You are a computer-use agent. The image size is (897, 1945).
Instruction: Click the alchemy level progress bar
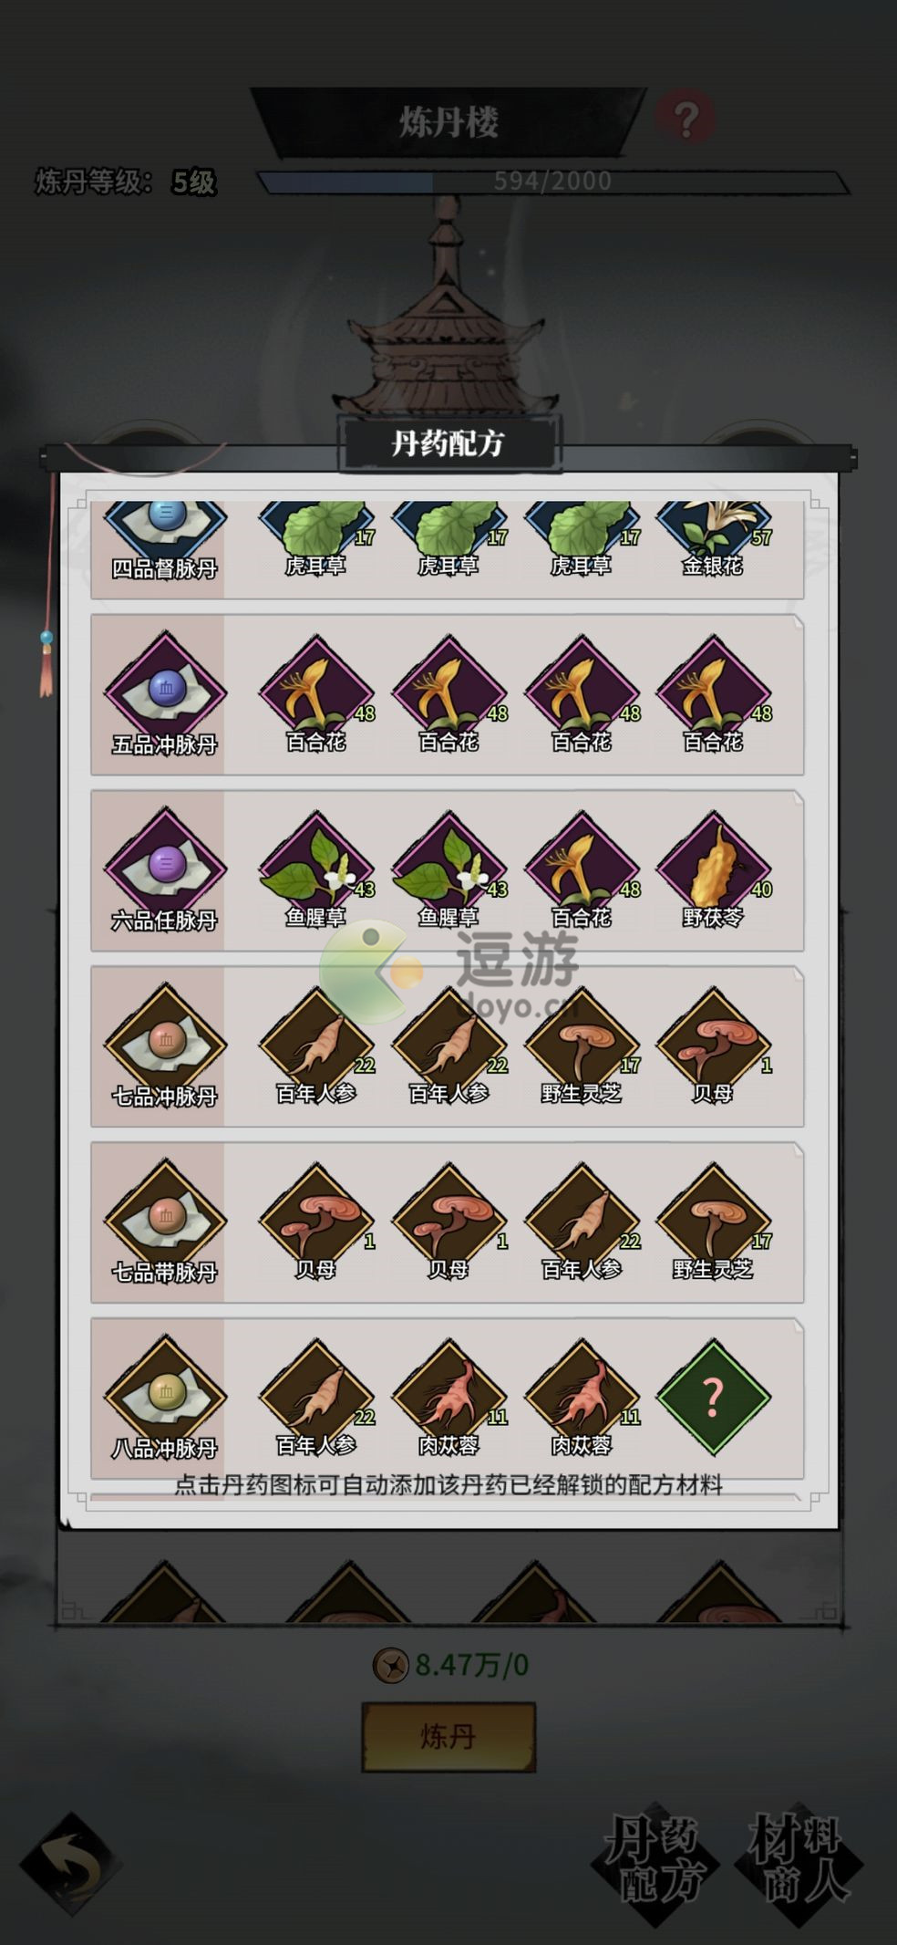pyautogui.click(x=552, y=182)
